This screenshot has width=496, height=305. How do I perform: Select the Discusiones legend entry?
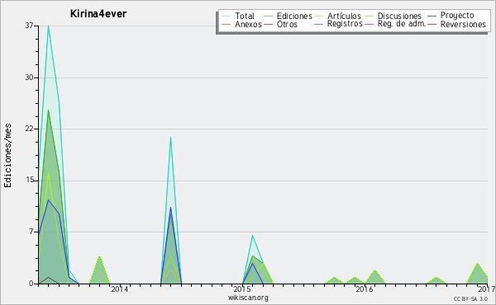pyautogui.click(x=399, y=16)
